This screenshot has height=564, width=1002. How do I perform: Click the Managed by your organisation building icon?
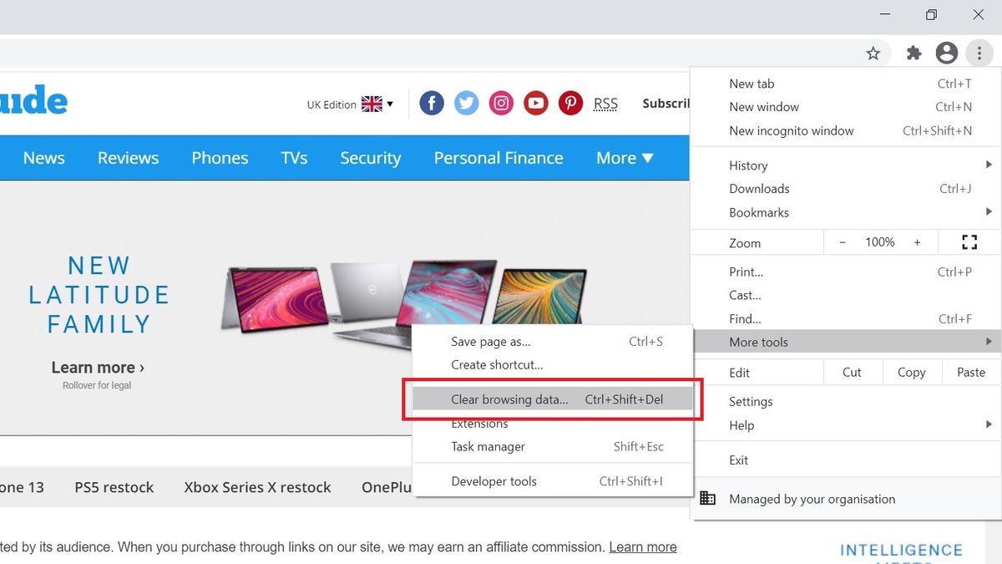[707, 497]
